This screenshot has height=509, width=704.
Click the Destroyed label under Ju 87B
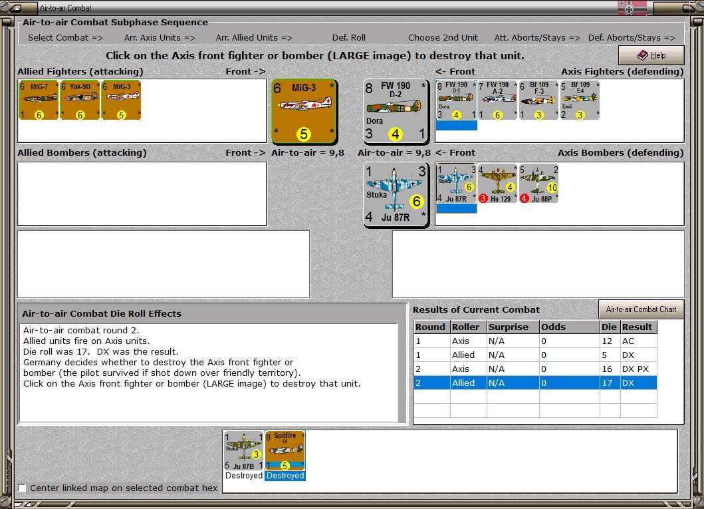point(244,475)
